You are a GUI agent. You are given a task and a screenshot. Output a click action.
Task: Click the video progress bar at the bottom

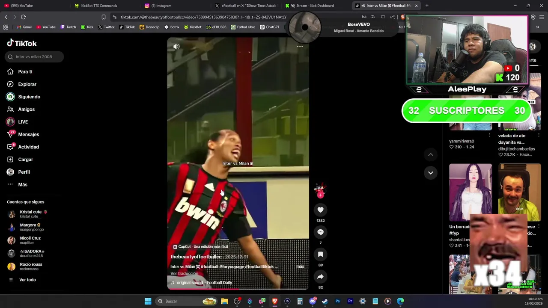pyautogui.click(x=238, y=289)
